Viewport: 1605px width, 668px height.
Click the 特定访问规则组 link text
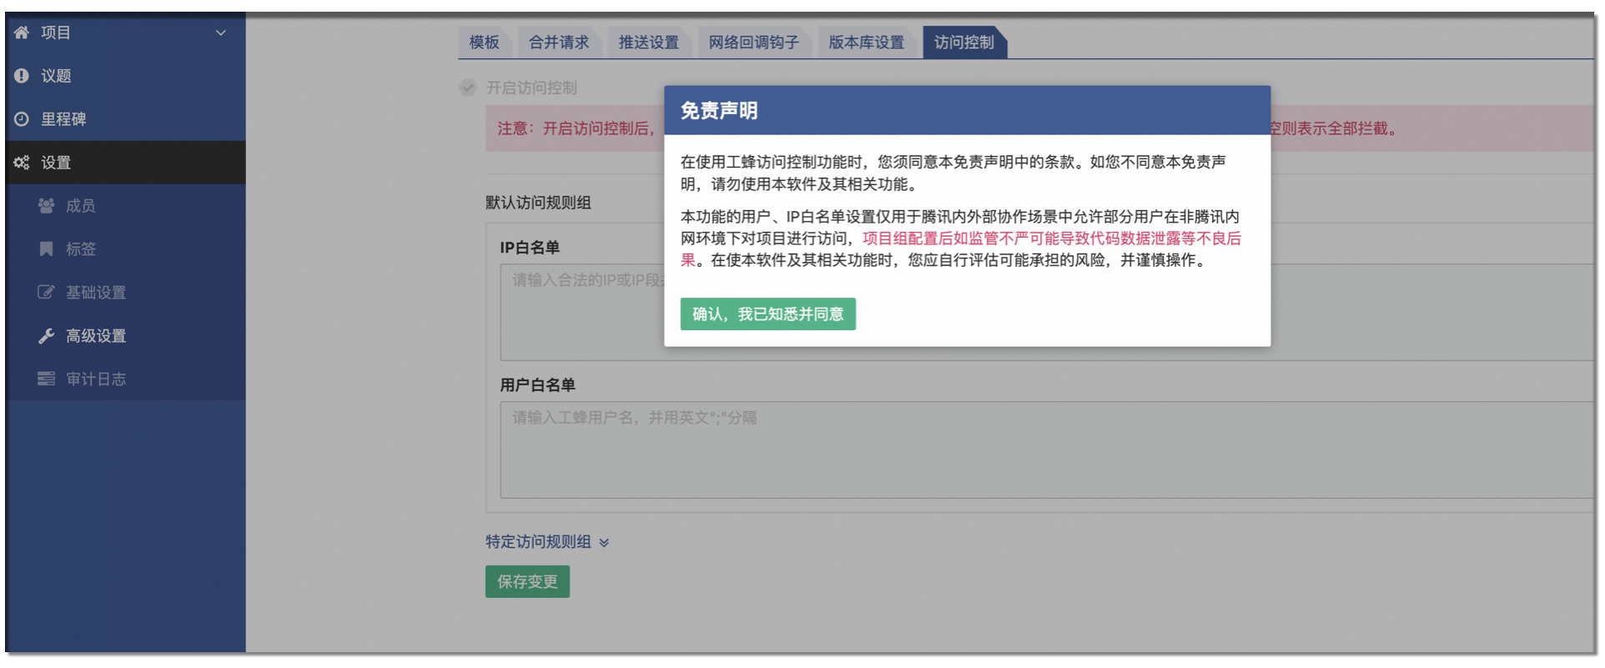(x=539, y=542)
